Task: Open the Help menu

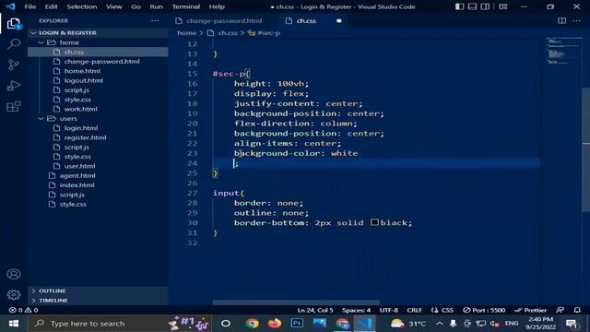Action: [x=217, y=6]
